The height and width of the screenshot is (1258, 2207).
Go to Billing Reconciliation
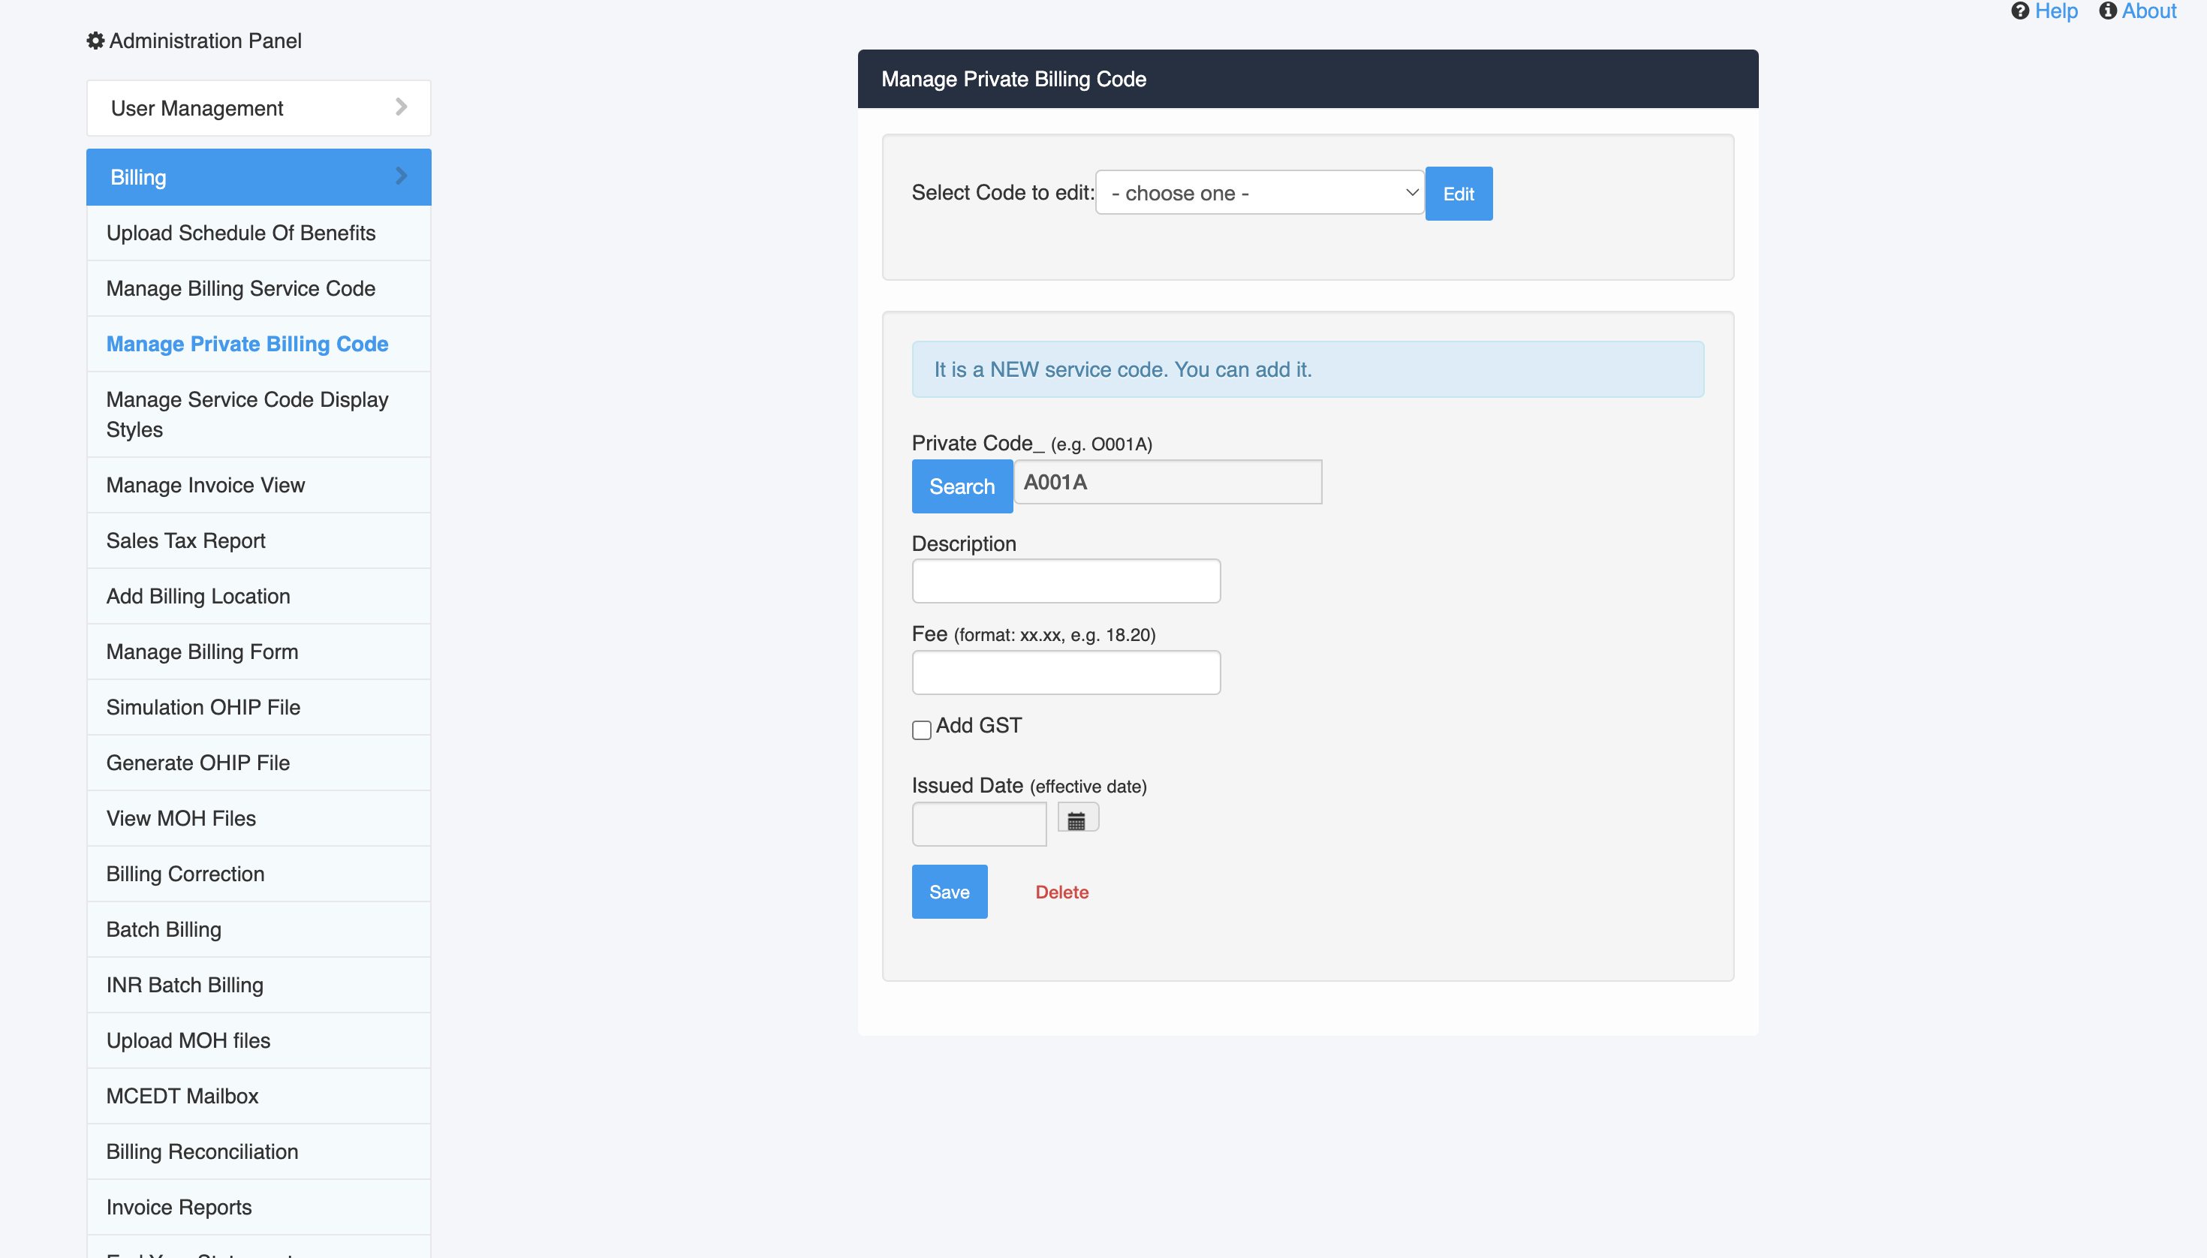pos(258,1151)
